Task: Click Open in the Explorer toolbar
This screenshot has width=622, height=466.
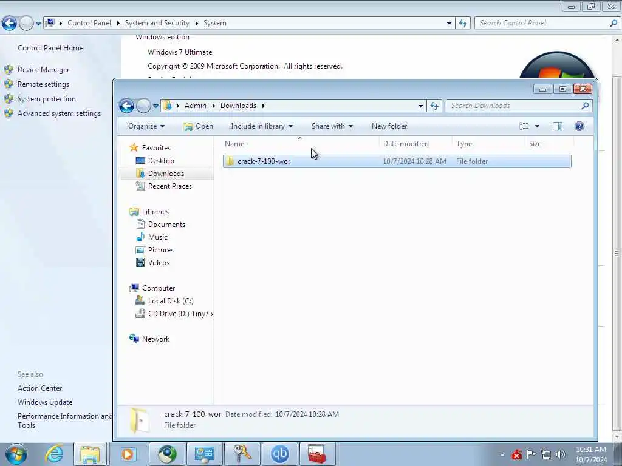Action: point(199,126)
